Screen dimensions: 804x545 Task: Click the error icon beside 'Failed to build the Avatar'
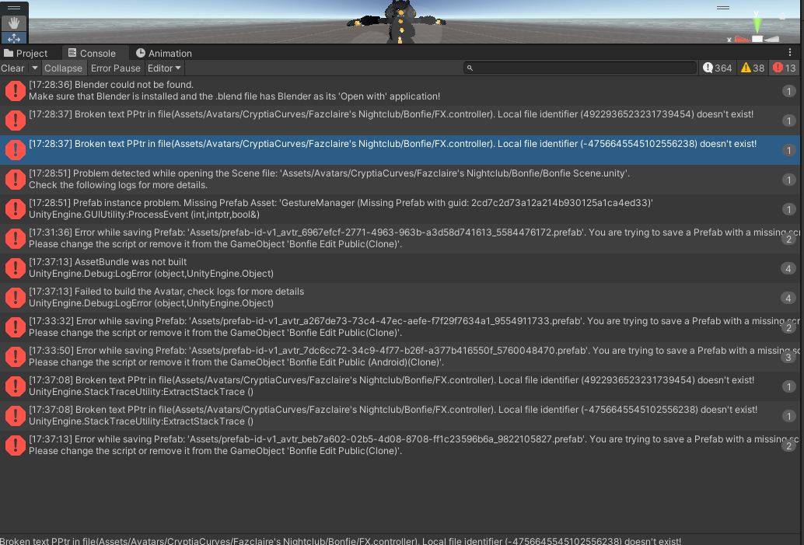click(16, 297)
